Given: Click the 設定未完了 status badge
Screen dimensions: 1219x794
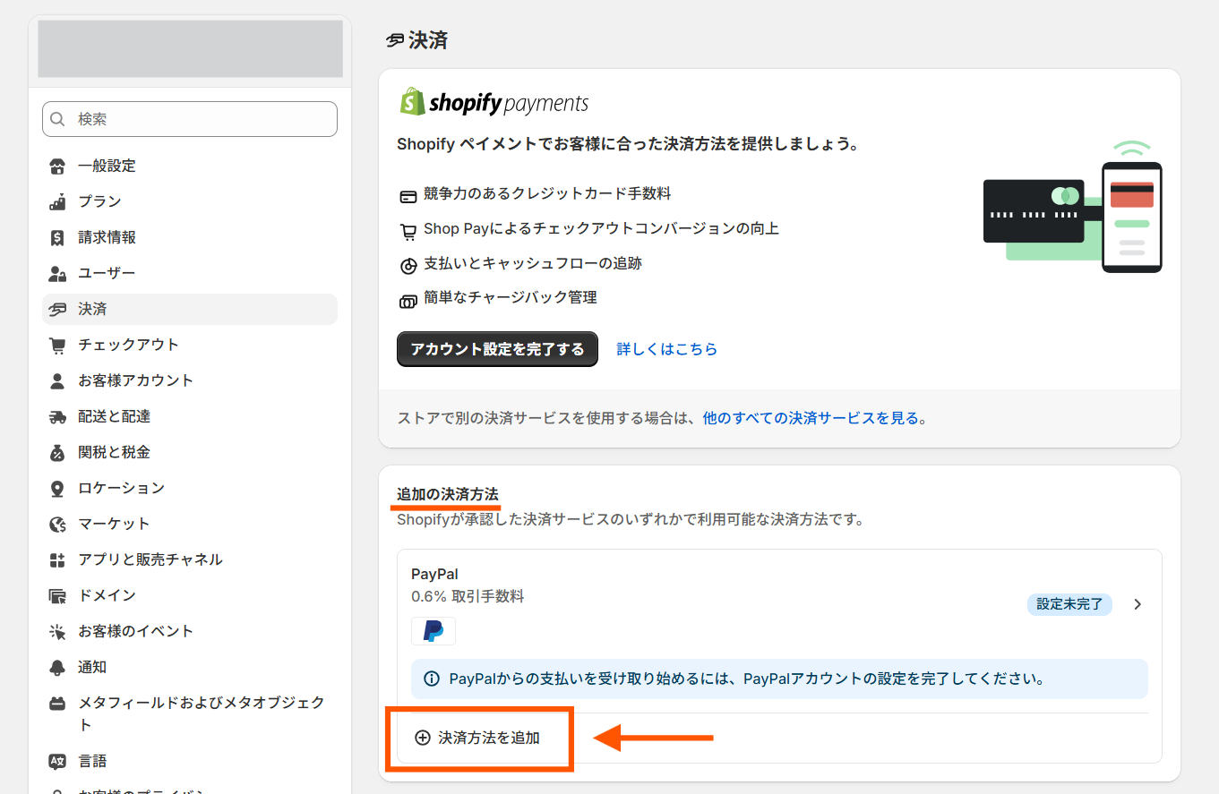Looking at the screenshot, I should pyautogui.click(x=1069, y=604).
